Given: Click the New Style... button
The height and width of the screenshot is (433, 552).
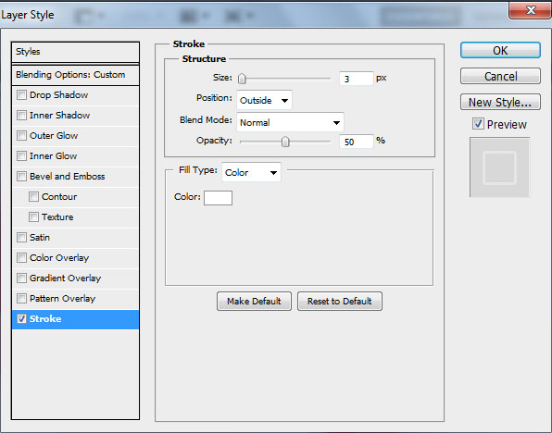Looking at the screenshot, I should click(500, 102).
